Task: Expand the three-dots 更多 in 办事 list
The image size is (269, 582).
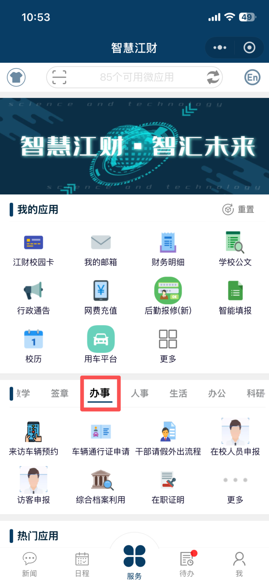Action: point(235,480)
